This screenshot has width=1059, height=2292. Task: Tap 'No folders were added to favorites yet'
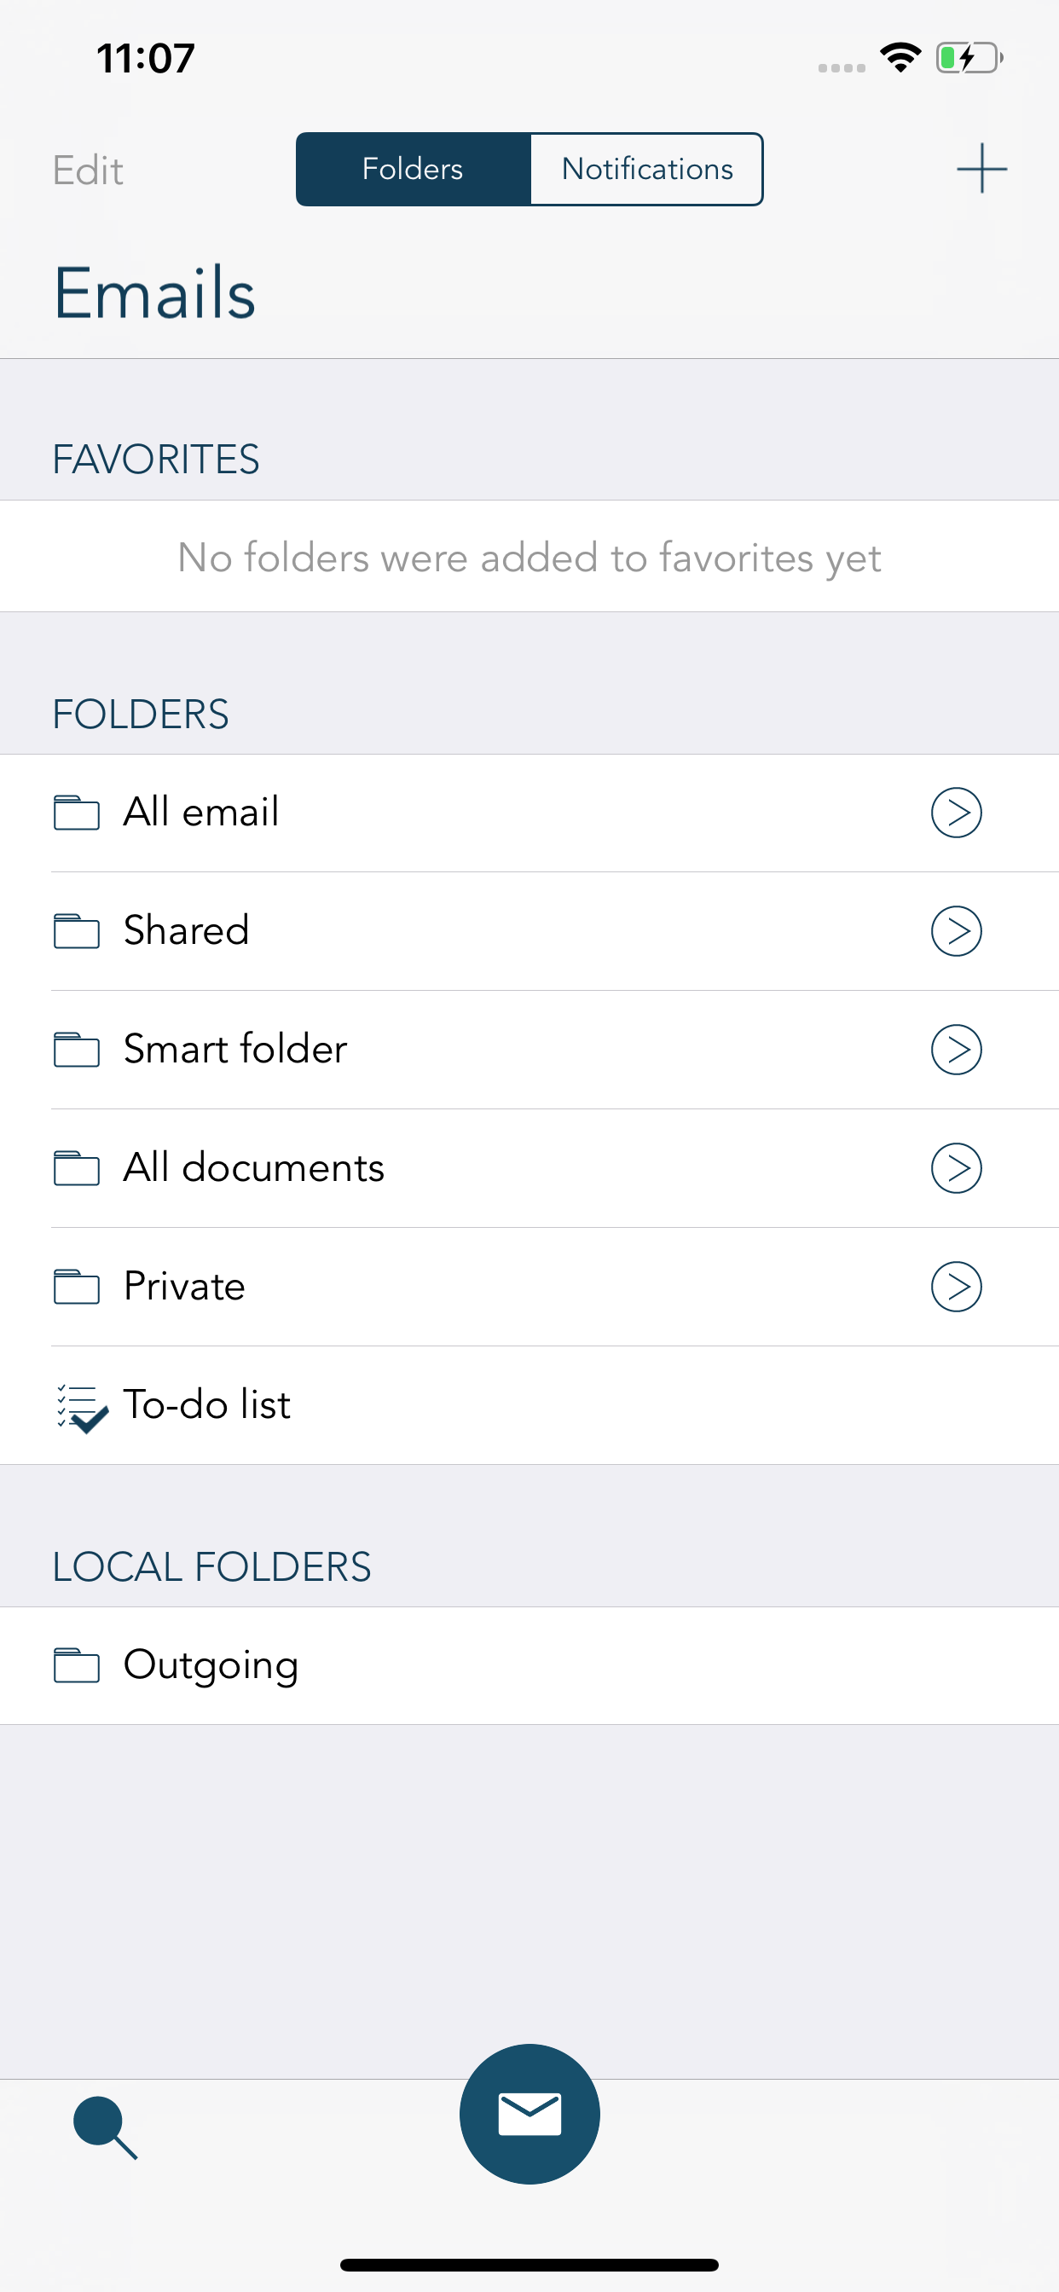[x=529, y=558]
